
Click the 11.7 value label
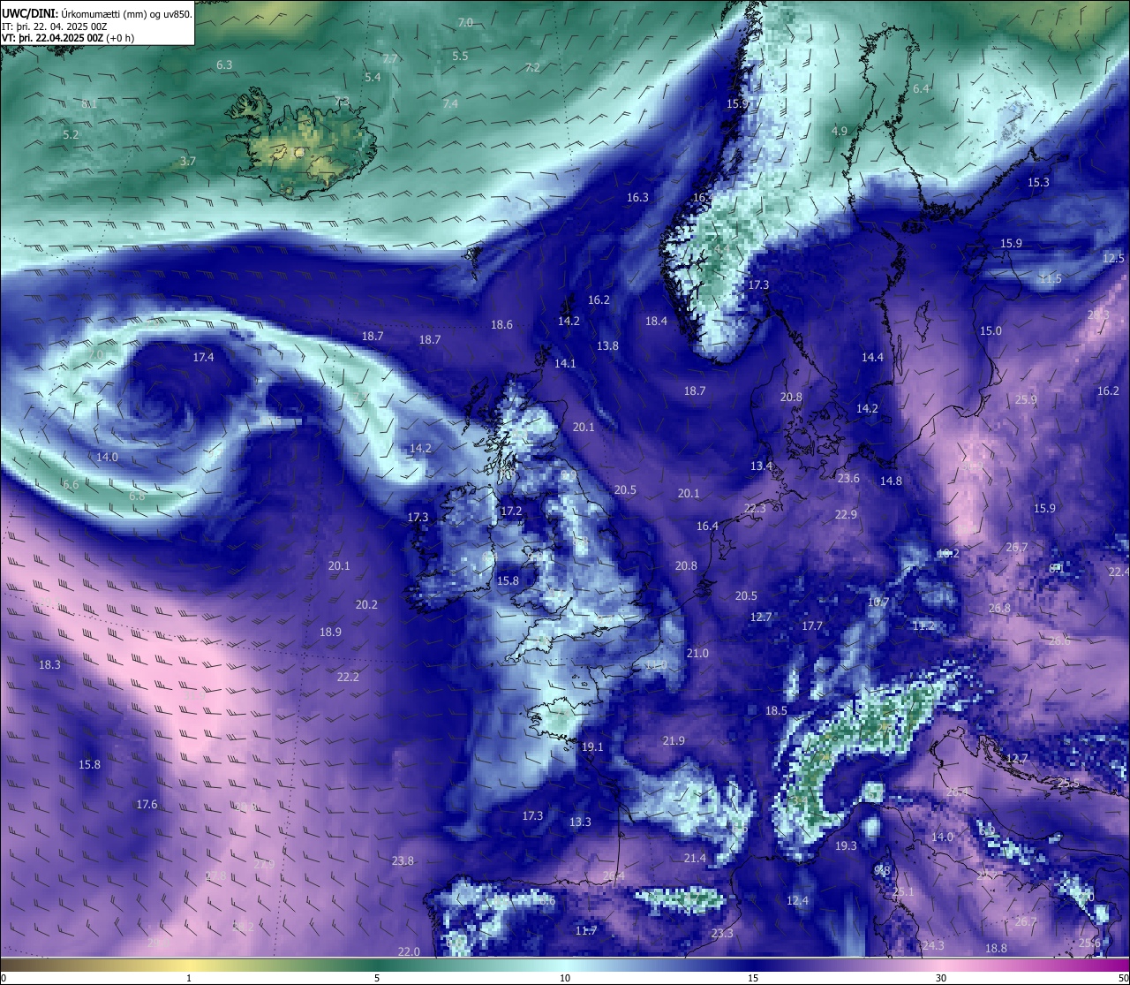pos(586,931)
